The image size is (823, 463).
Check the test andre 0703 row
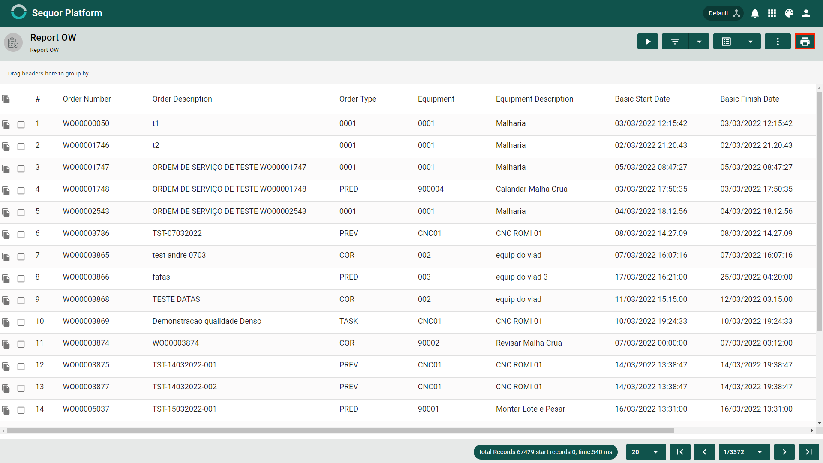21,256
